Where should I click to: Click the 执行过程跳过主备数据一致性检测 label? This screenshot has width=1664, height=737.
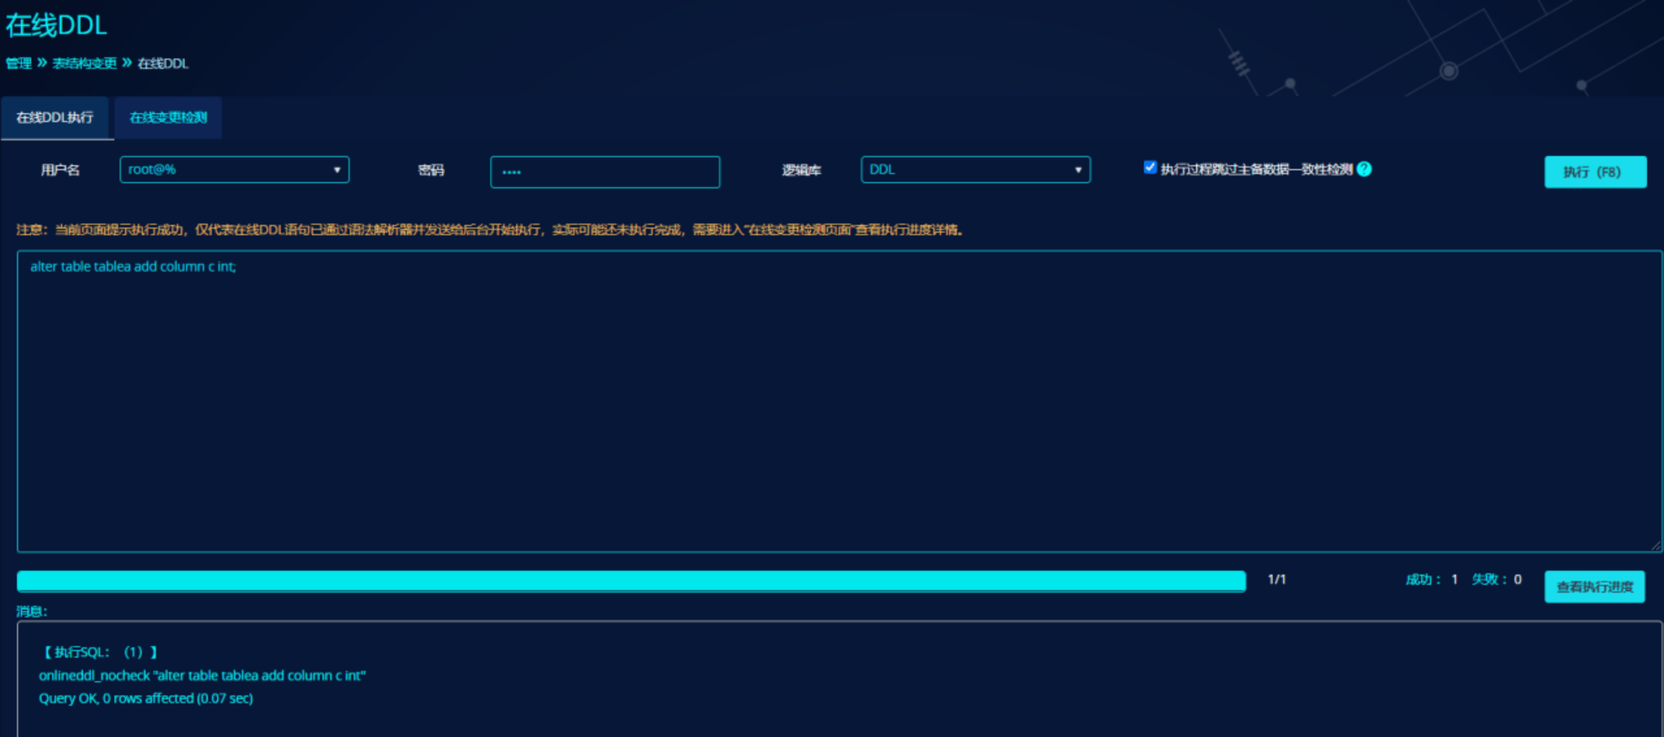pos(1256,170)
